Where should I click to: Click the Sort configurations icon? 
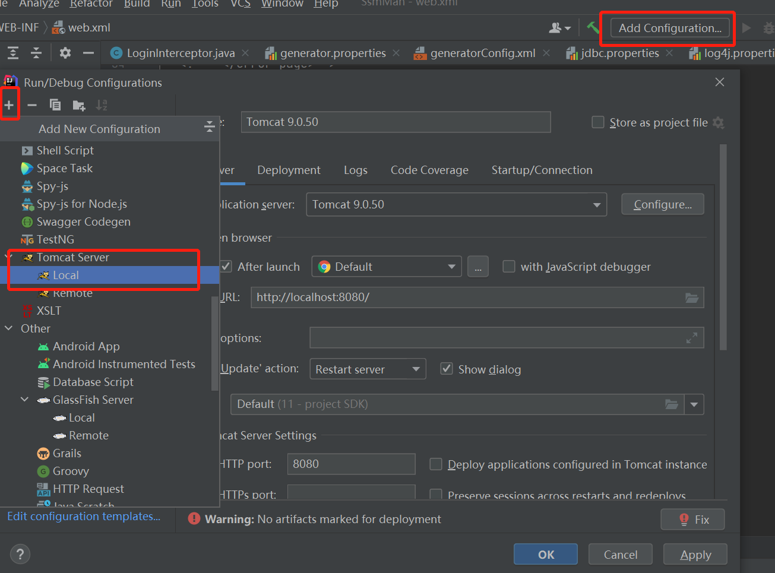tap(102, 105)
